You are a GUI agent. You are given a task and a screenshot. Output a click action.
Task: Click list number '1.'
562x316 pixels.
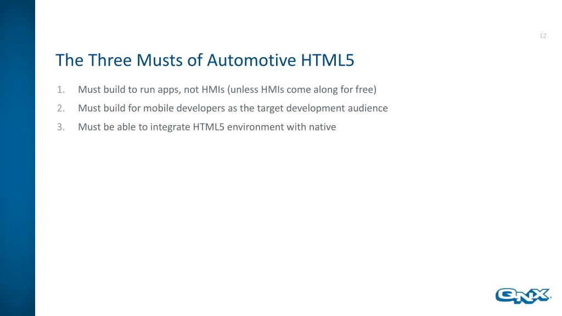coord(61,89)
